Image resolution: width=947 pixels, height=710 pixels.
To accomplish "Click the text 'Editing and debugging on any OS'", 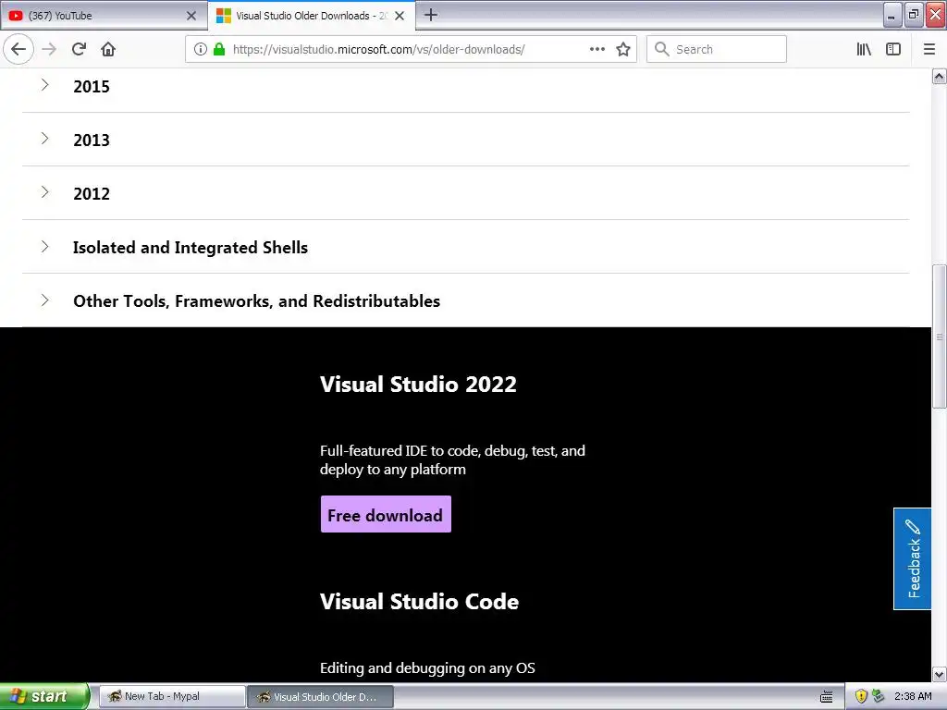I will pos(427,667).
